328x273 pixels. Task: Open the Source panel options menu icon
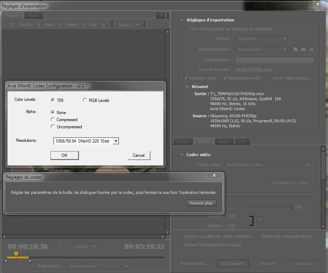click(x=160, y=15)
